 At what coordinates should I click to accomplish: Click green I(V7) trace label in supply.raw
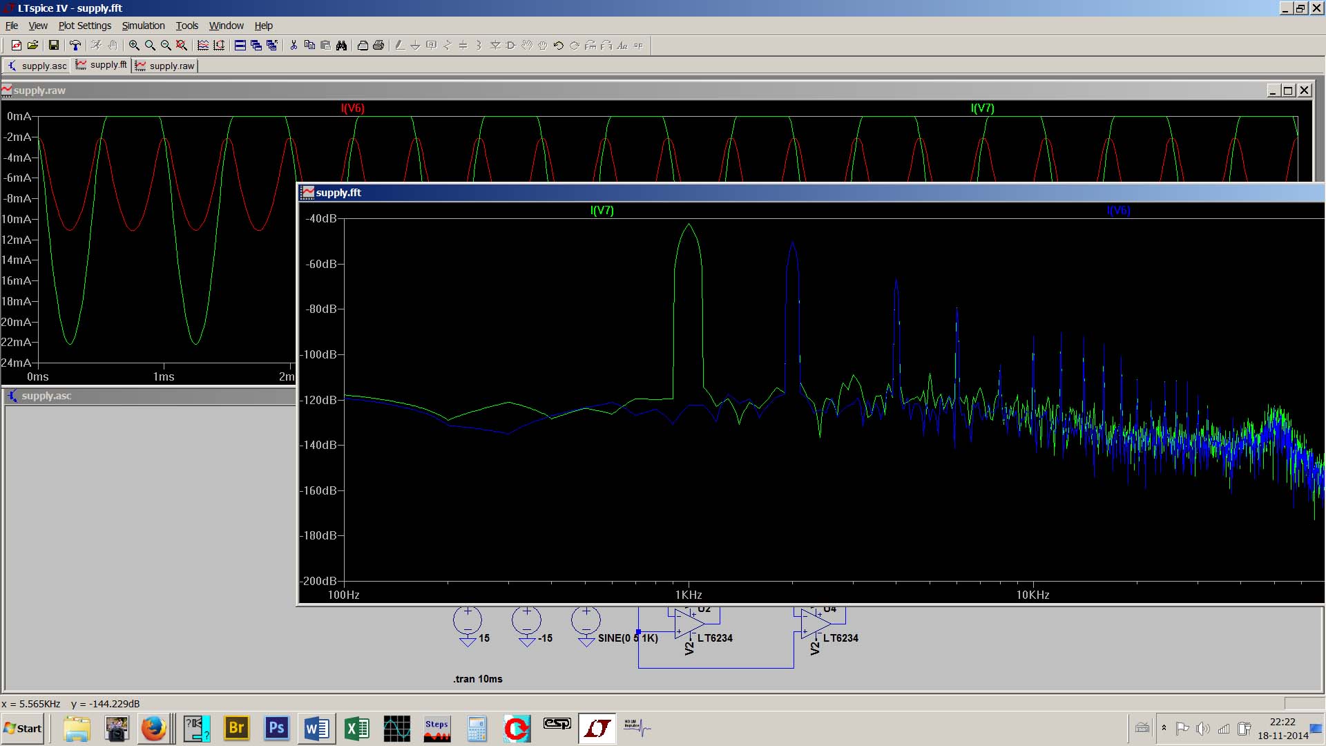pyautogui.click(x=982, y=108)
